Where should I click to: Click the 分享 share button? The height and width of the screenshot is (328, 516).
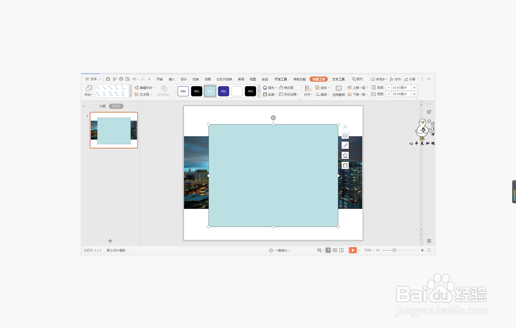pos(410,79)
